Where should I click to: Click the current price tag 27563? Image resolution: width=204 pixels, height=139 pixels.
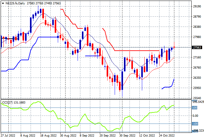tap(197, 48)
